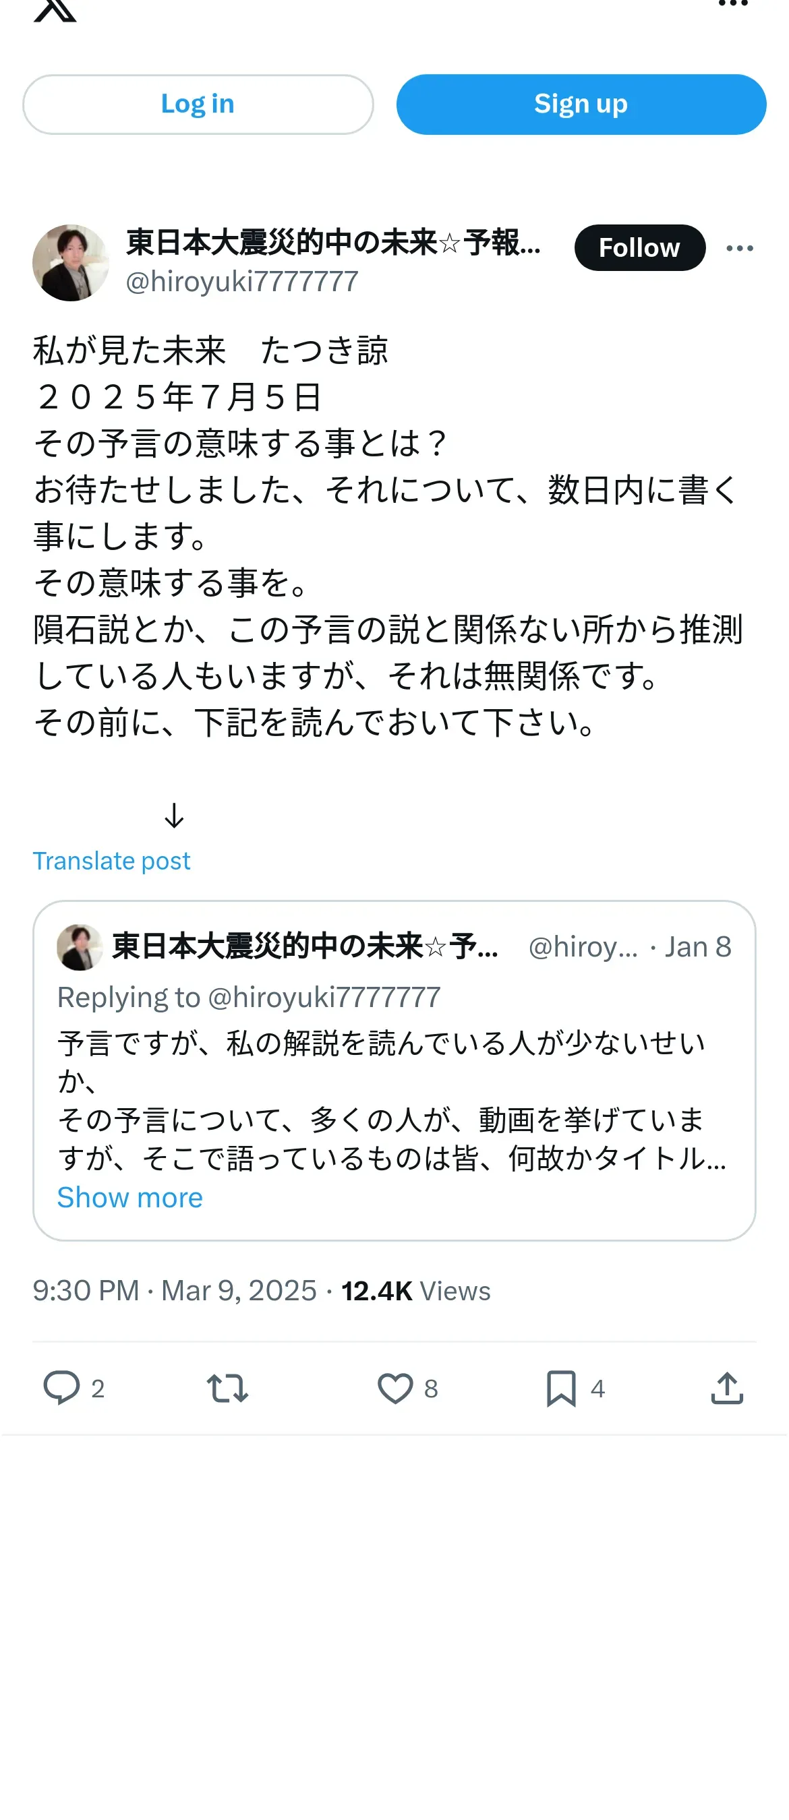Click the X logo icon
This screenshot has width=789, height=1820.
(55, 10)
